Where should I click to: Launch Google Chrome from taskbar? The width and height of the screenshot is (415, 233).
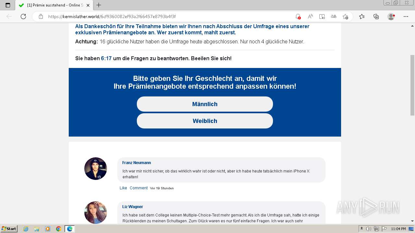click(x=59, y=229)
